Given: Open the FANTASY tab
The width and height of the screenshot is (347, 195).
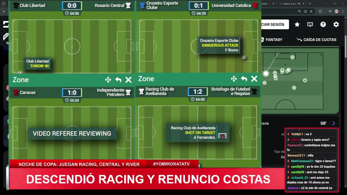Looking at the screenshot, I should coord(272,40).
